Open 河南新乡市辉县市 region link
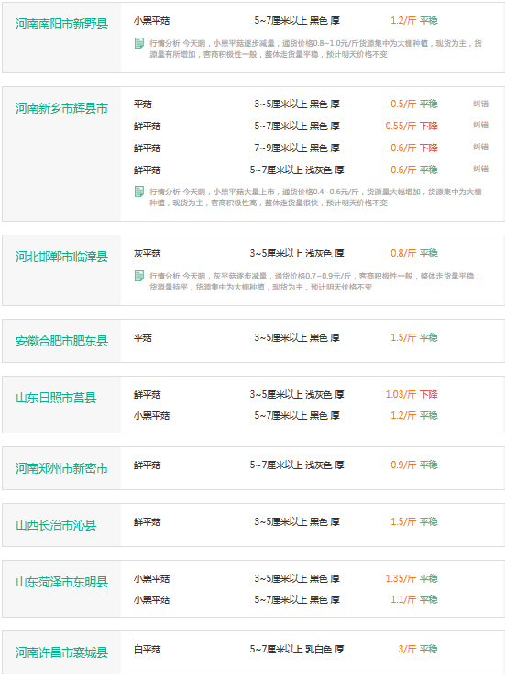The image size is (505, 679). [61, 108]
